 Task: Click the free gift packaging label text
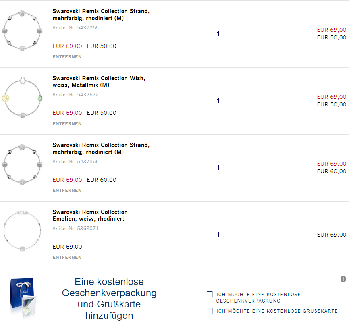tap(258, 298)
